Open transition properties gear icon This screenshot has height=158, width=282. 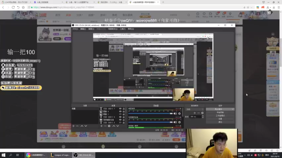tap(202, 113)
